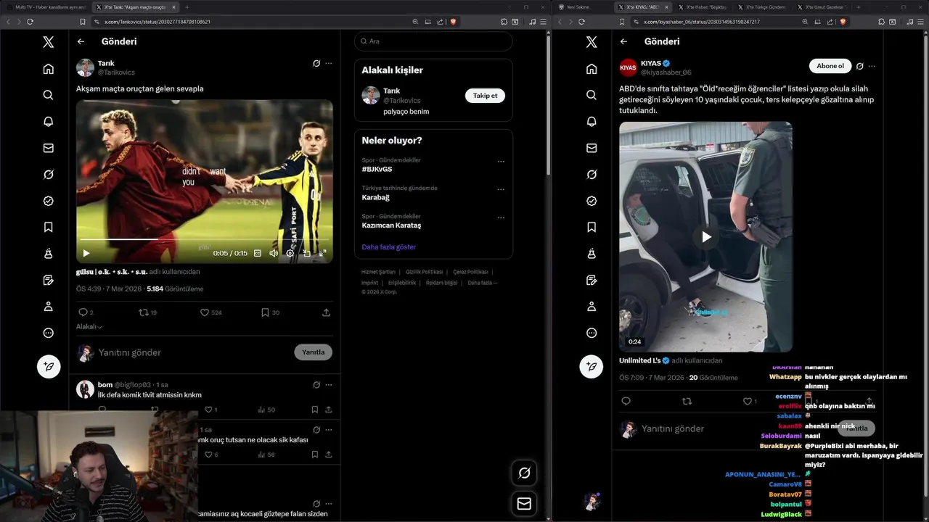Open Home in left window's X sidebar
Image resolution: width=929 pixels, height=522 pixels.
click(x=48, y=69)
